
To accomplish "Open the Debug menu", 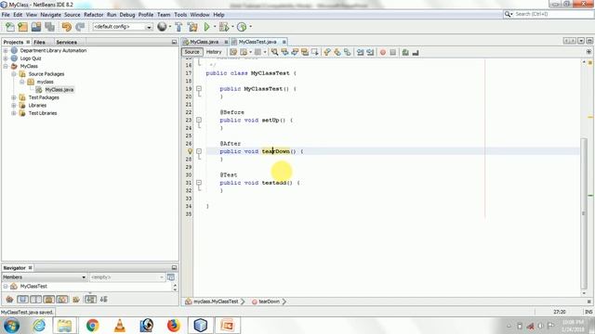I will (x=127, y=15).
